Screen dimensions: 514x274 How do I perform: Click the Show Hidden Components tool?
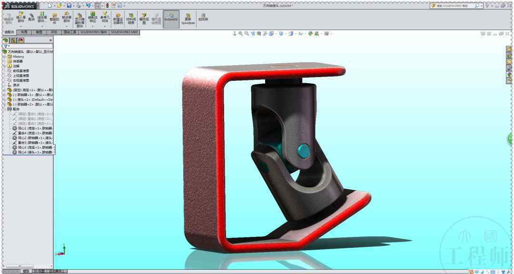pyautogui.click(x=79, y=20)
